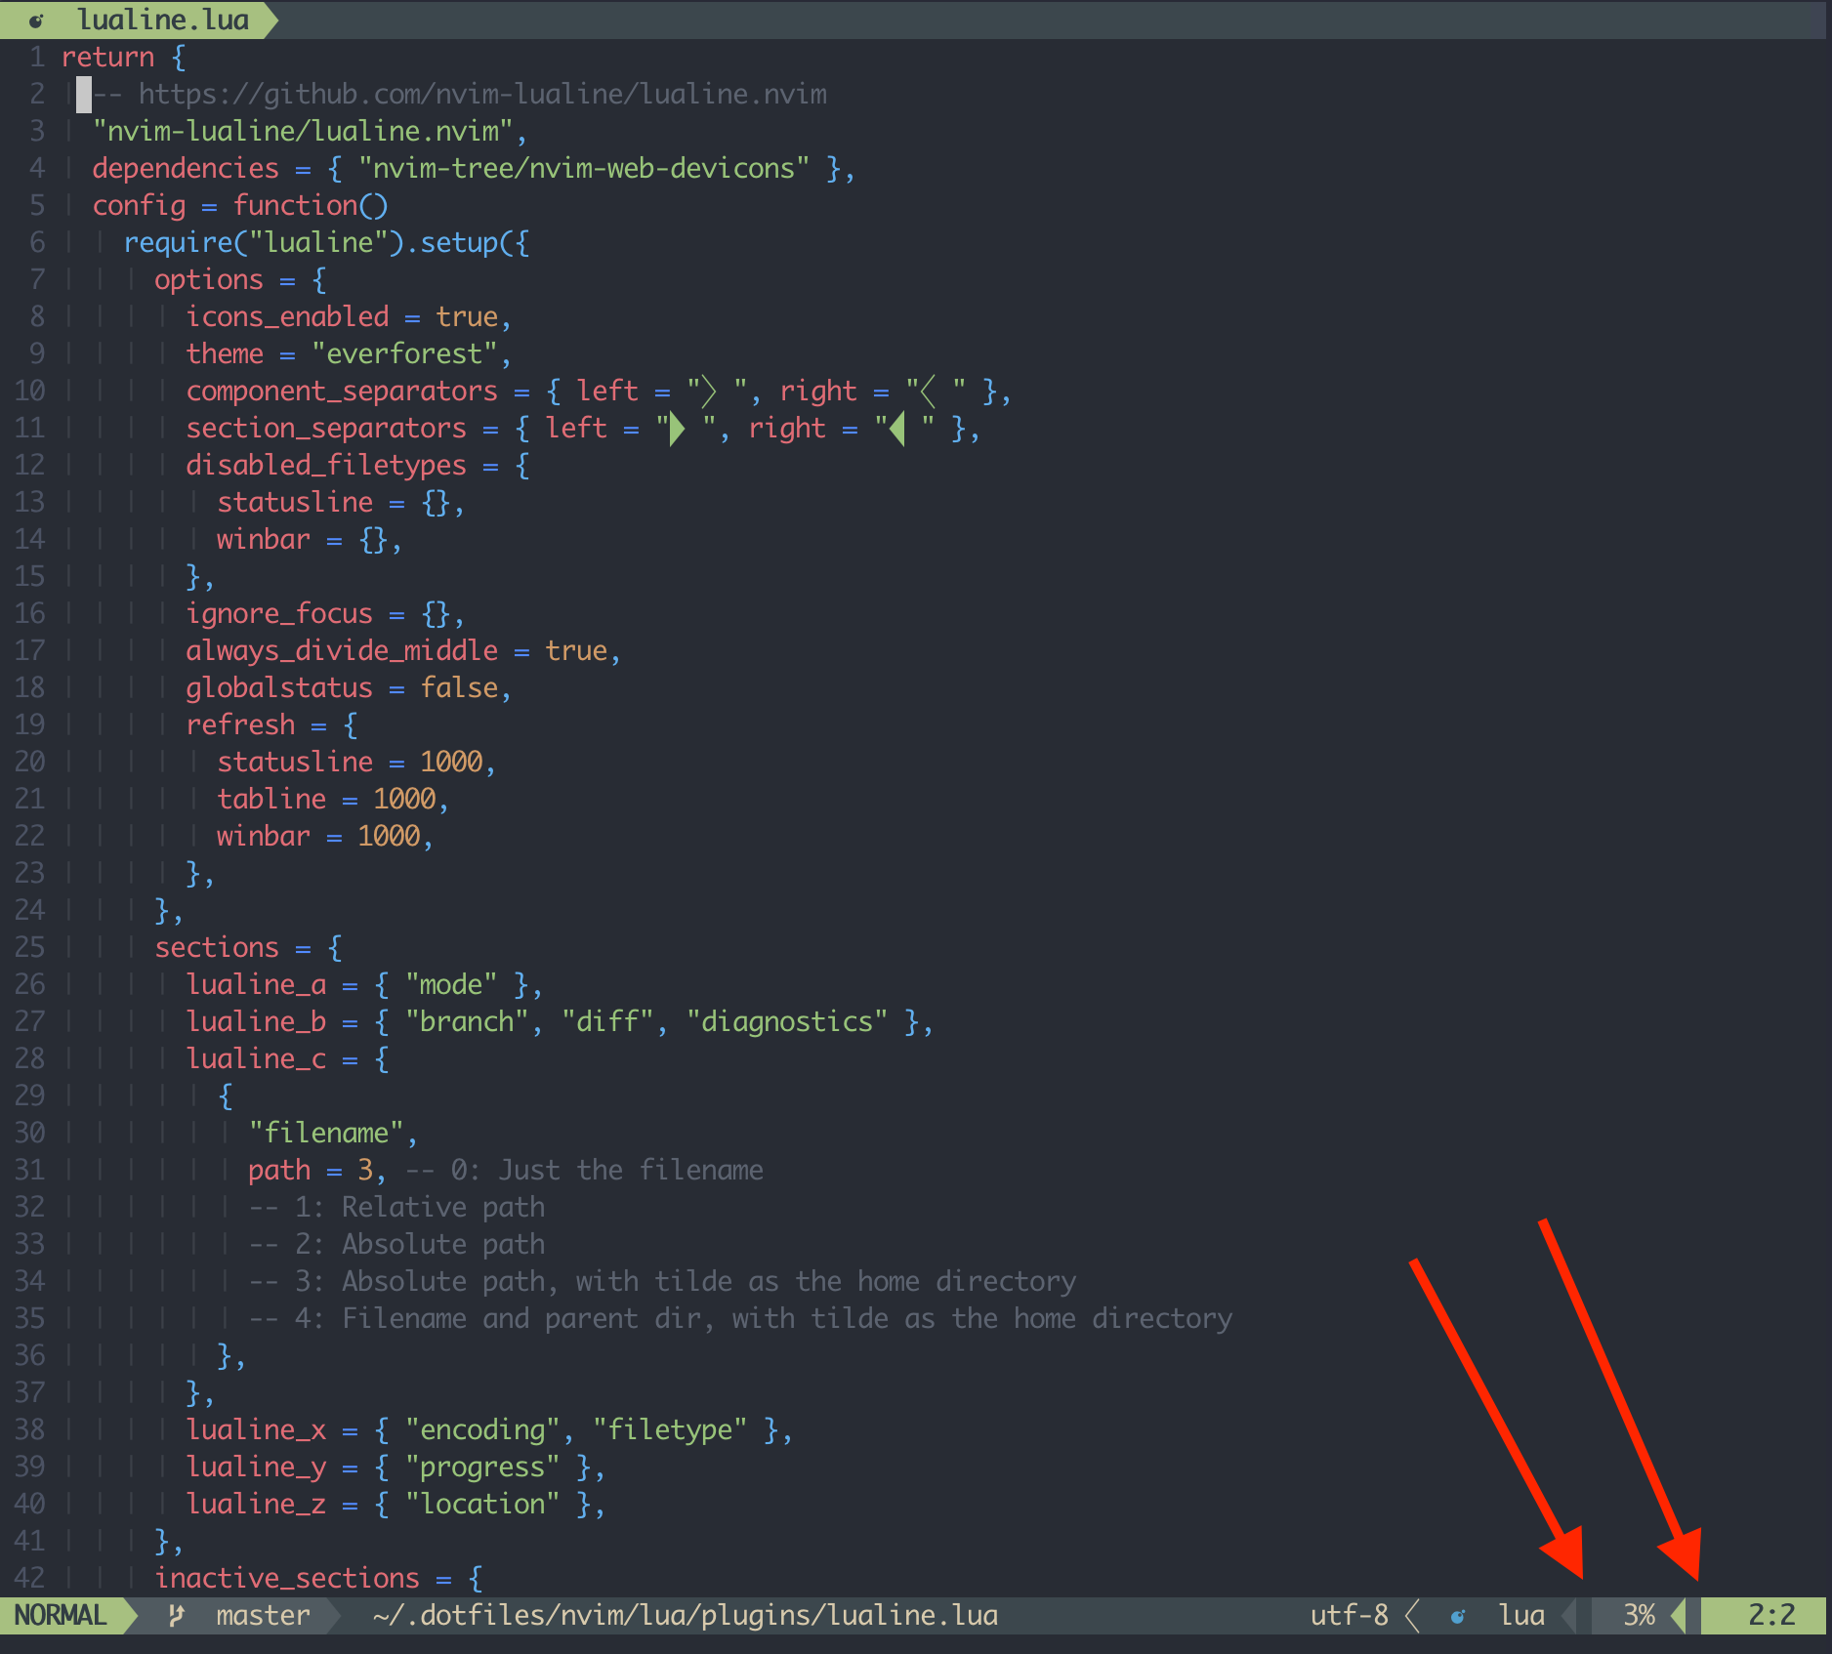The image size is (1832, 1654).
Task: Toggle globalstatus from false to true
Action: pyautogui.click(x=460, y=687)
